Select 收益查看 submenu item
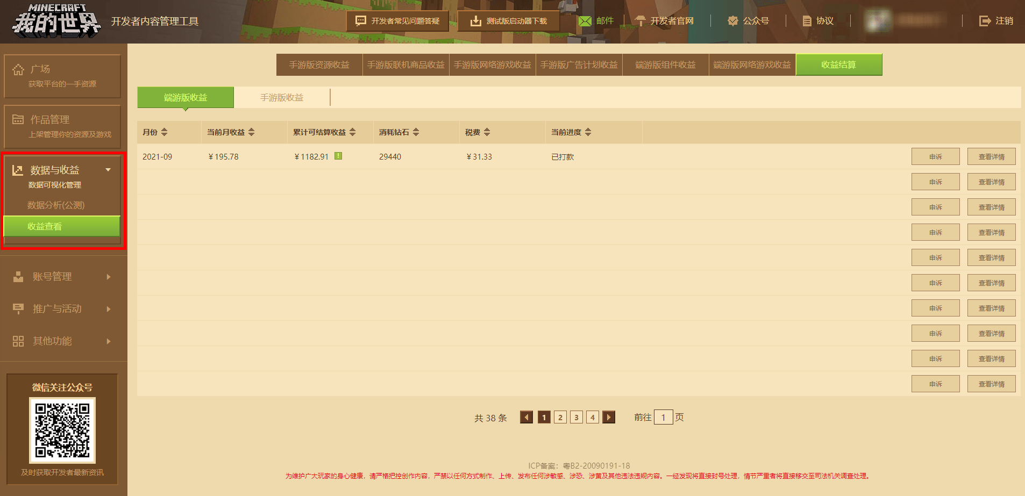 pyautogui.click(x=62, y=226)
